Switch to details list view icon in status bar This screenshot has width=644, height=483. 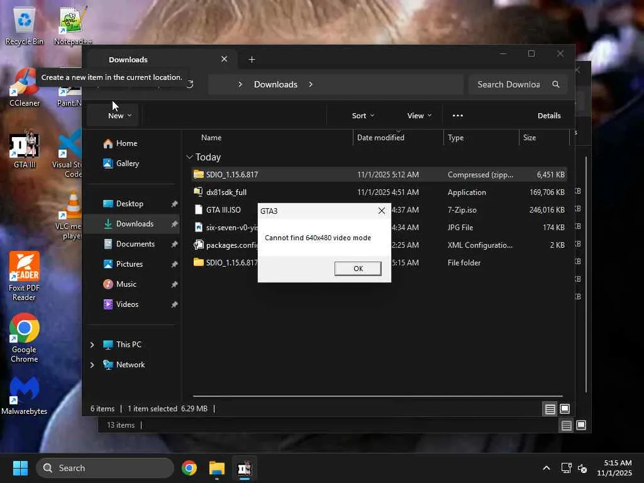pyautogui.click(x=550, y=409)
